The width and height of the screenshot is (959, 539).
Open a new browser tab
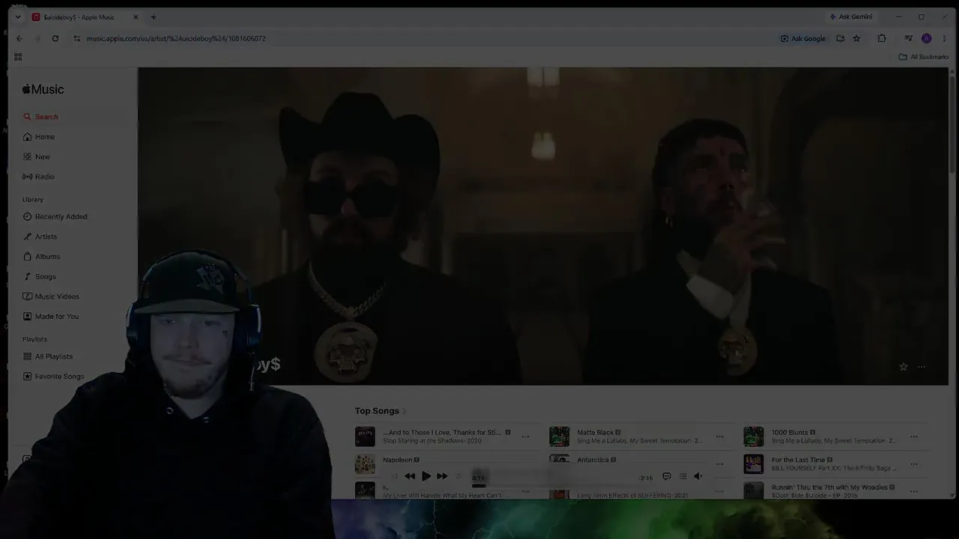(x=154, y=16)
